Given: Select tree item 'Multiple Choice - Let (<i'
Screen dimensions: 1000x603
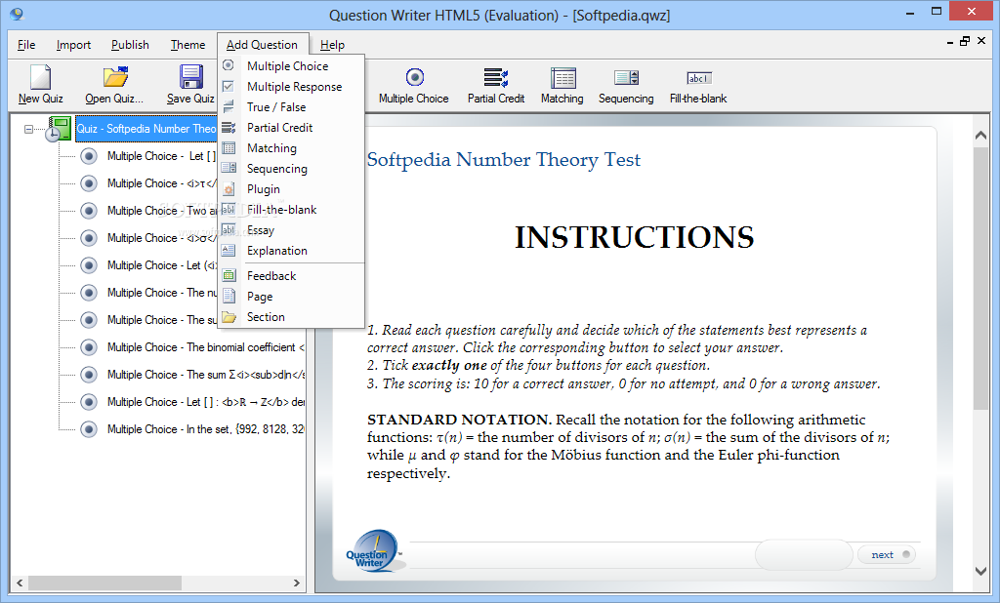Looking at the screenshot, I should tap(161, 265).
